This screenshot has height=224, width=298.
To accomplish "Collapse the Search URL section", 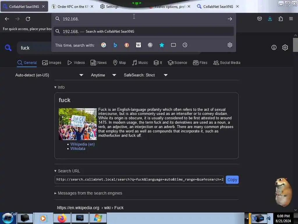I will (x=67, y=171).
